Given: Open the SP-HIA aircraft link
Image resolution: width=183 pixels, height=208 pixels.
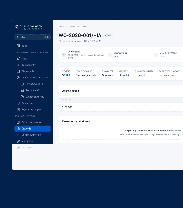Looking at the screenshot, I should 66,75.
